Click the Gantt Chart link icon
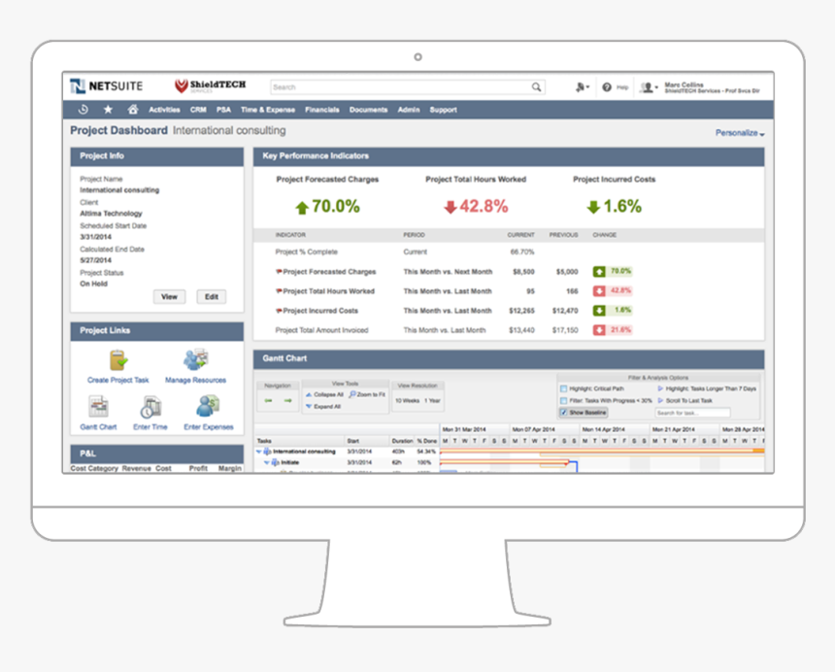This screenshot has width=835, height=672. pos(98,407)
